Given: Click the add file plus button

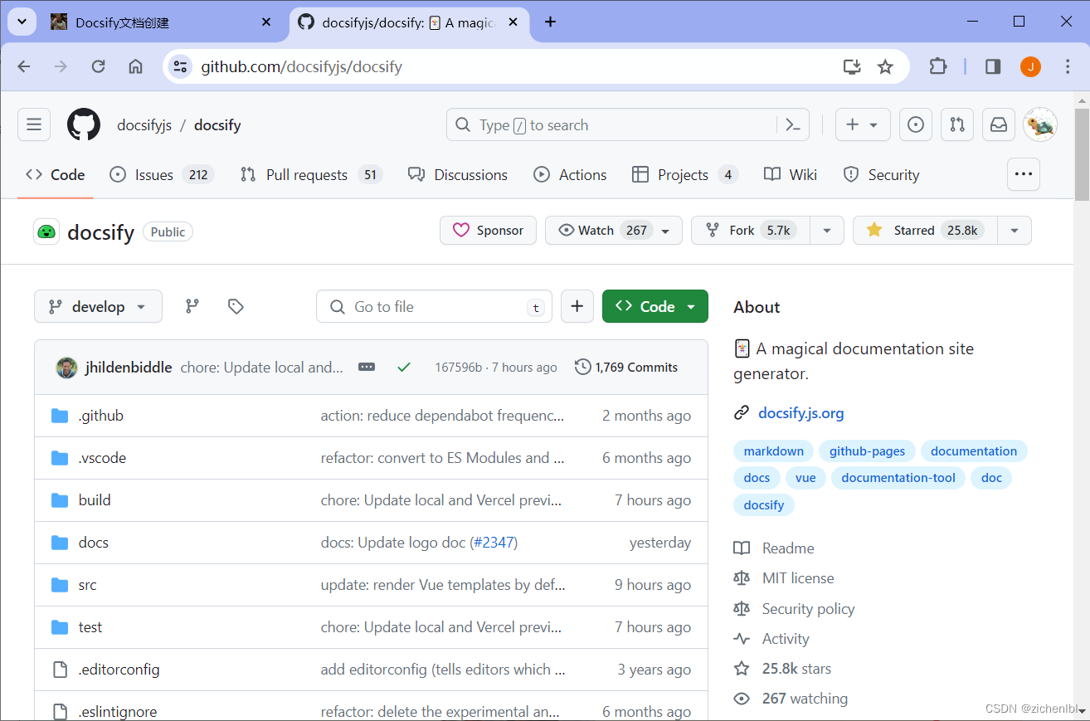Looking at the screenshot, I should pos(577,306).
